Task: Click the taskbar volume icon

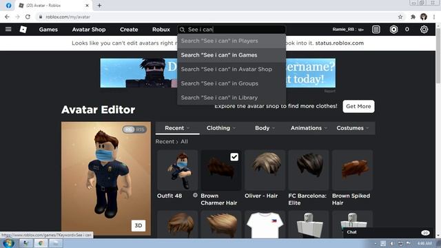Action: (x=392, y=243)
